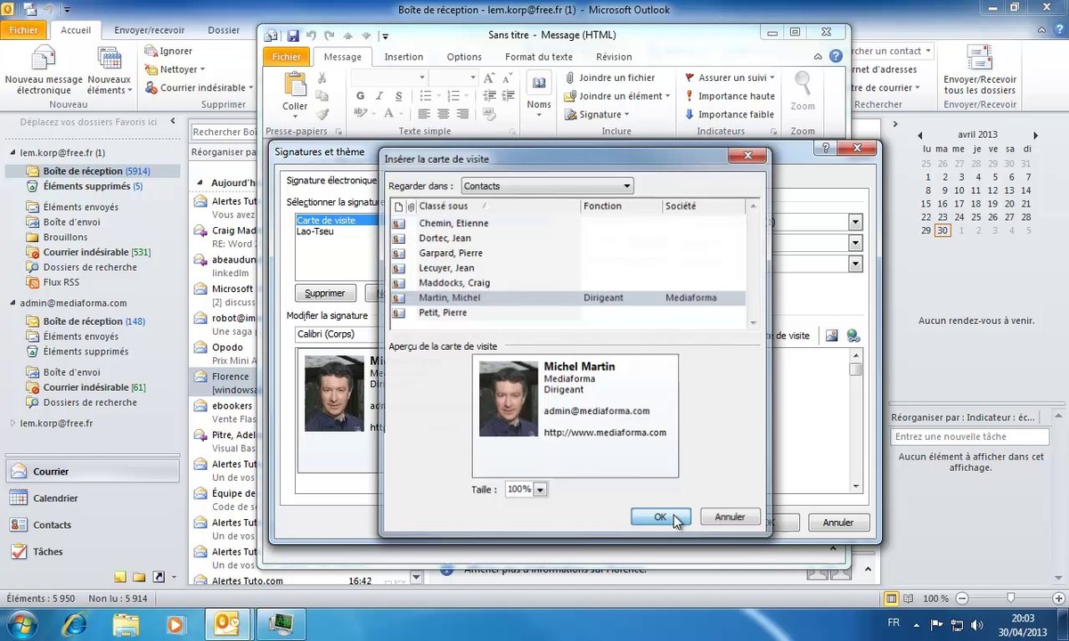Click Envoyer/Recevoir tous les dossiers
The image size is (1069, 641).
pos(980,71)
